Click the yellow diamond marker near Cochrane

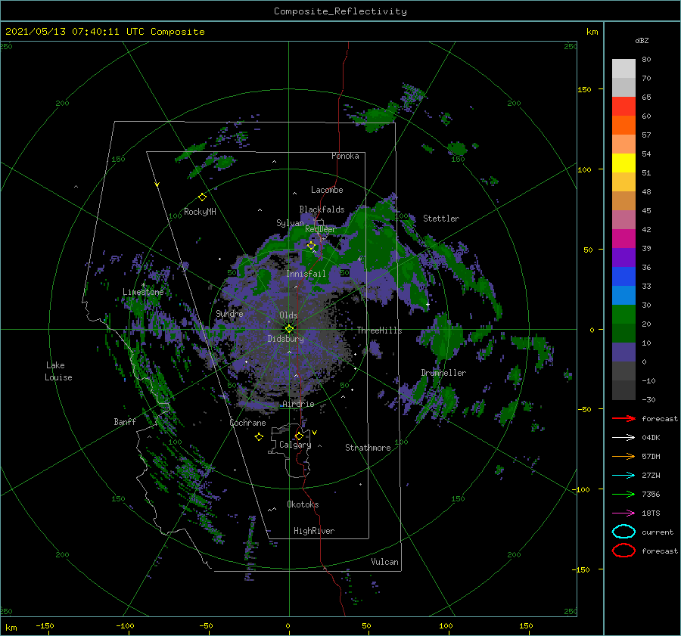(x=259, y=437)
